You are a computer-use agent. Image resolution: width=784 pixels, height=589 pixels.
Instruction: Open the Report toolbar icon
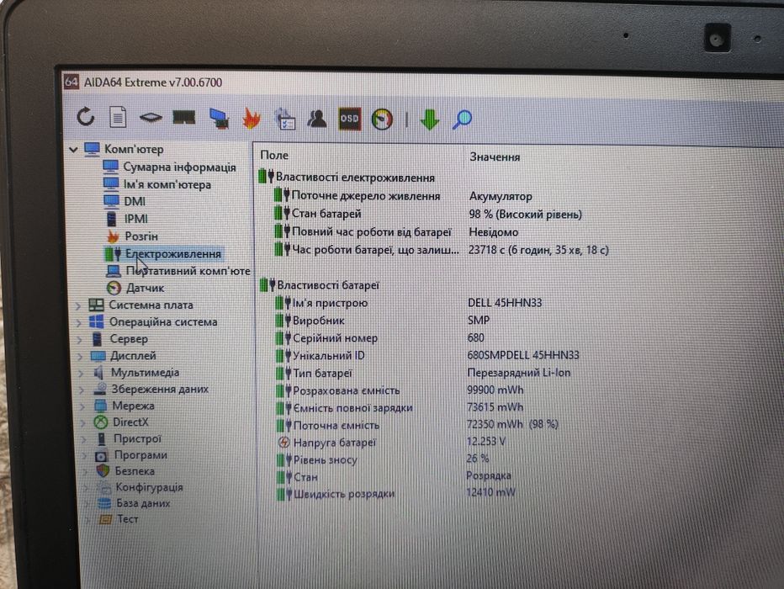tap(118, 118)
